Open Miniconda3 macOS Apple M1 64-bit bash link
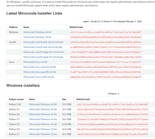The width and height of the screenshot is (155, 139). pyautogui.click(x=44, y=52)
